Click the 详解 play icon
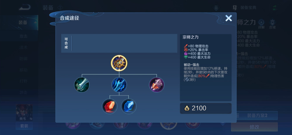 coord(261,24)
